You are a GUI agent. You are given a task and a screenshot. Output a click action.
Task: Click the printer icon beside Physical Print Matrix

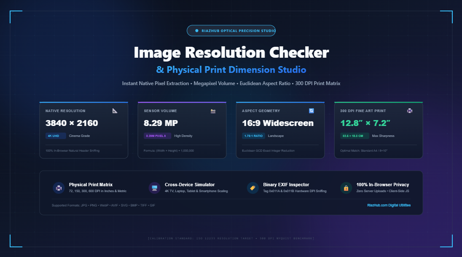tap(59, 188)
